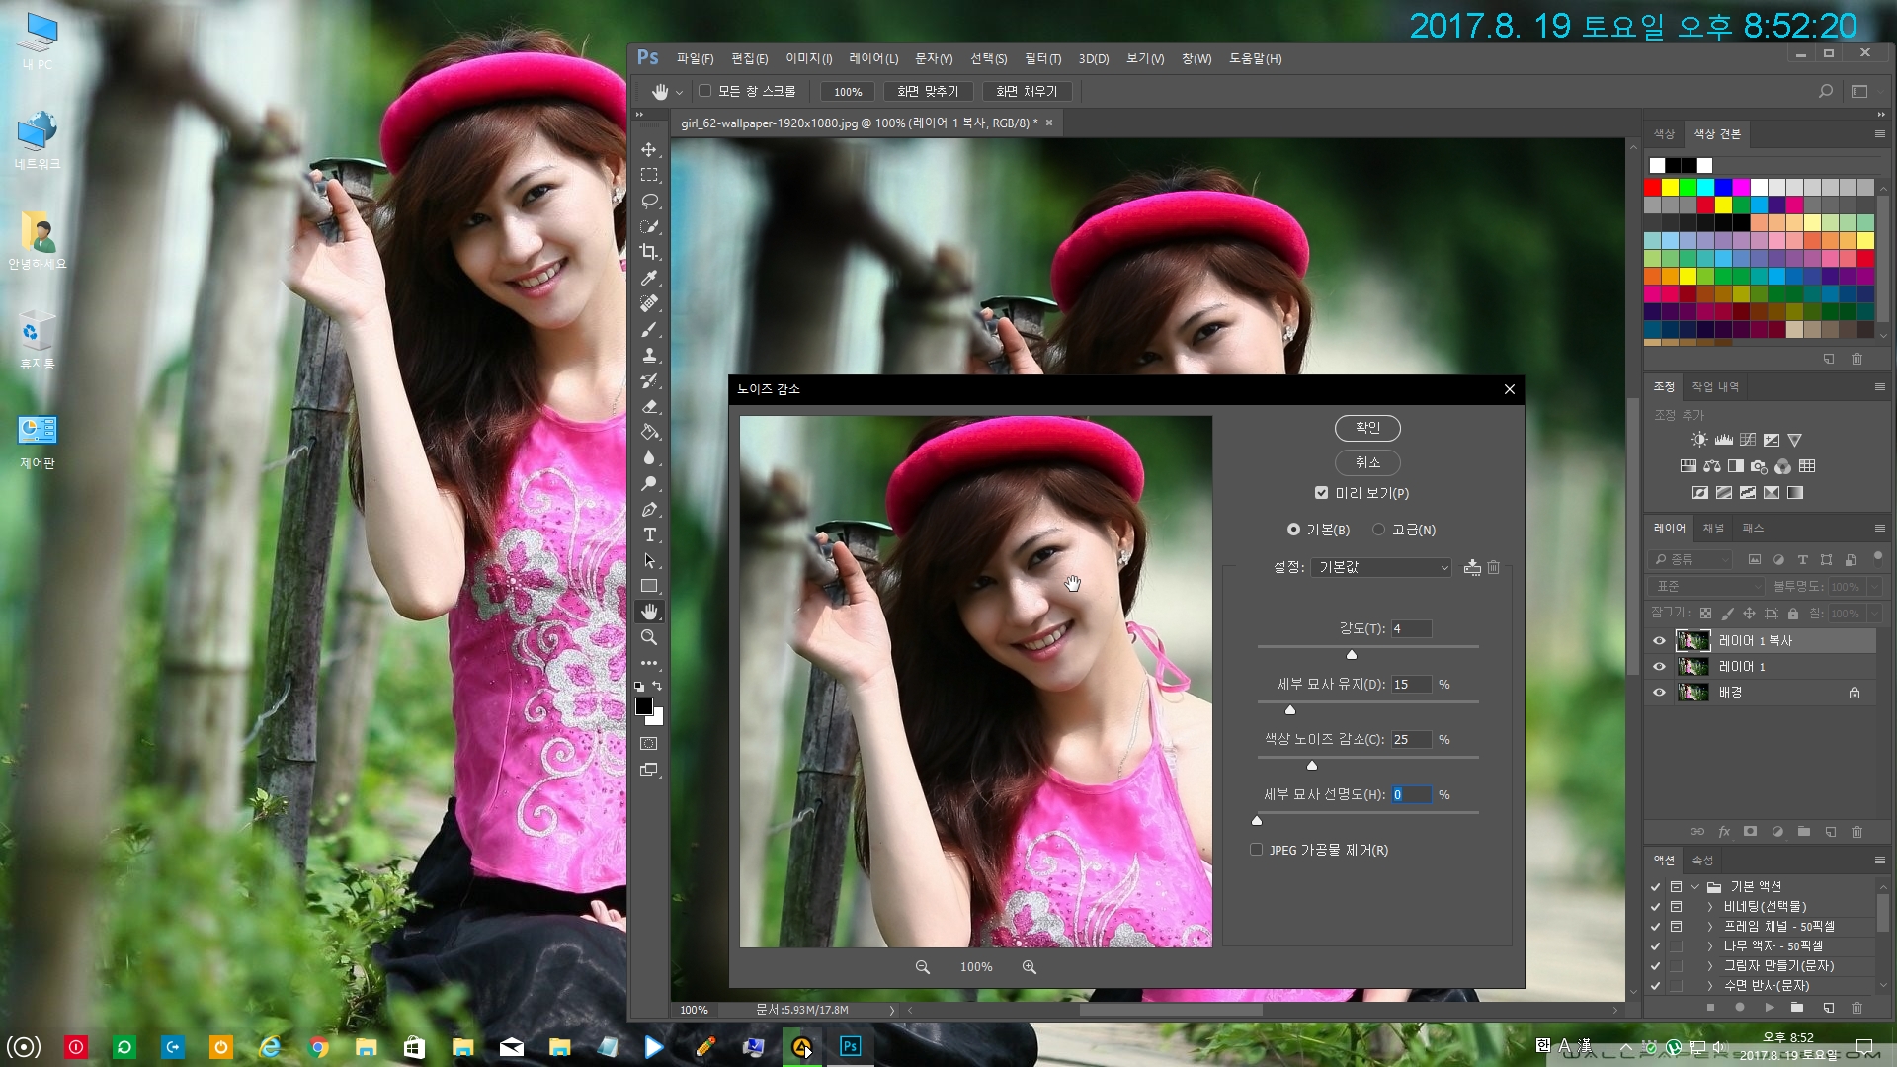Enable Scroll All Windows checkbox (모든 창 스크롤)

pyautogui.click(x=704, y=91)
